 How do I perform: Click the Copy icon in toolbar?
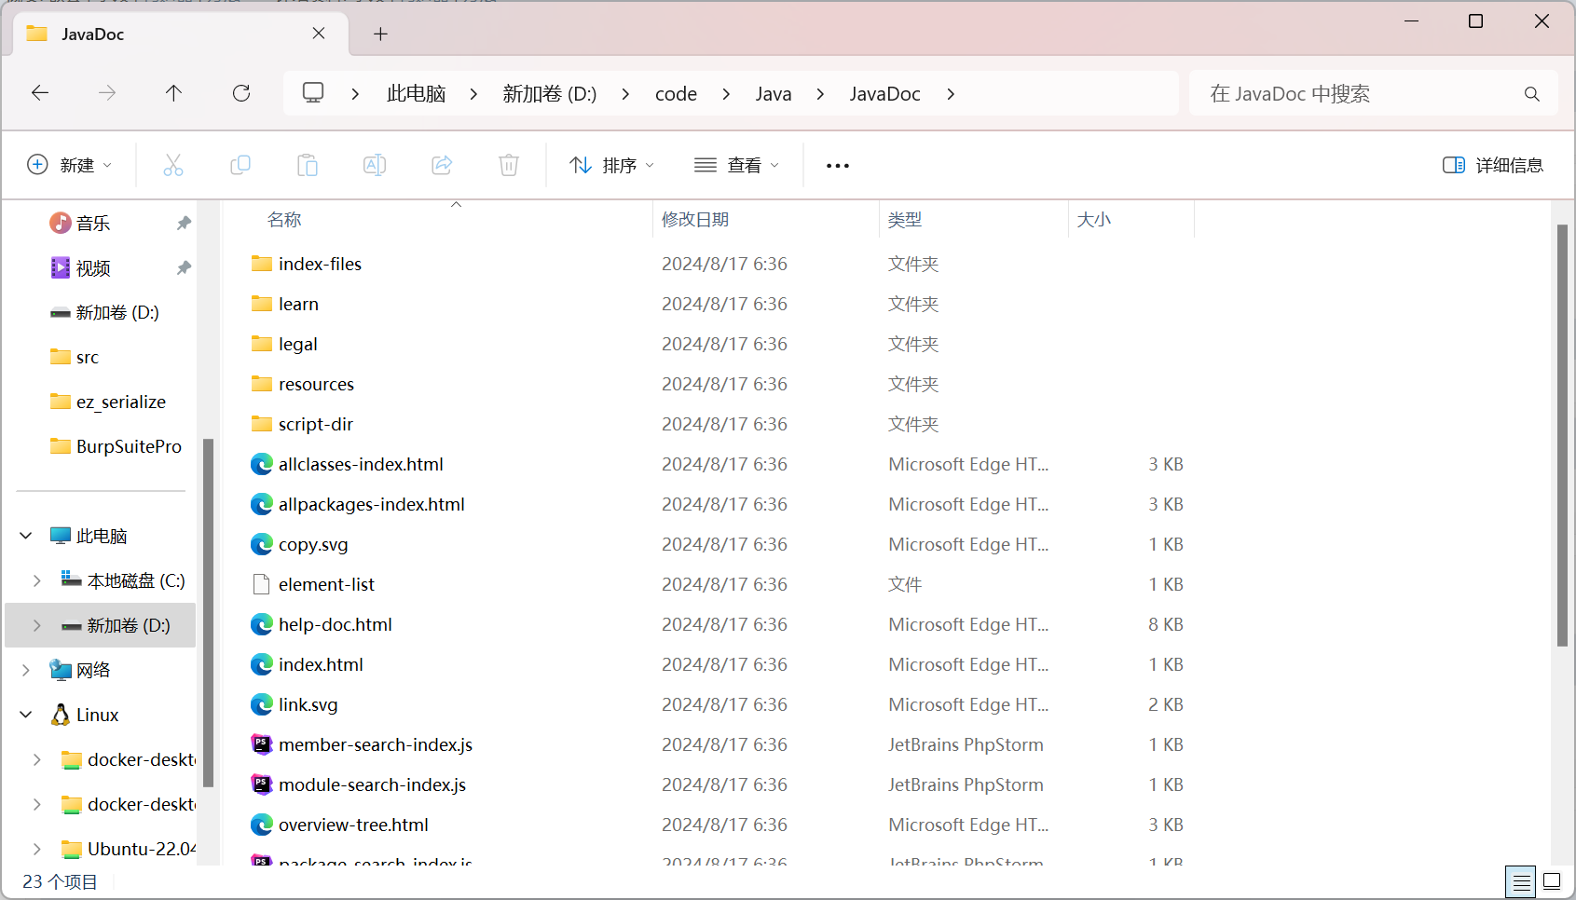tap(240, 165)
